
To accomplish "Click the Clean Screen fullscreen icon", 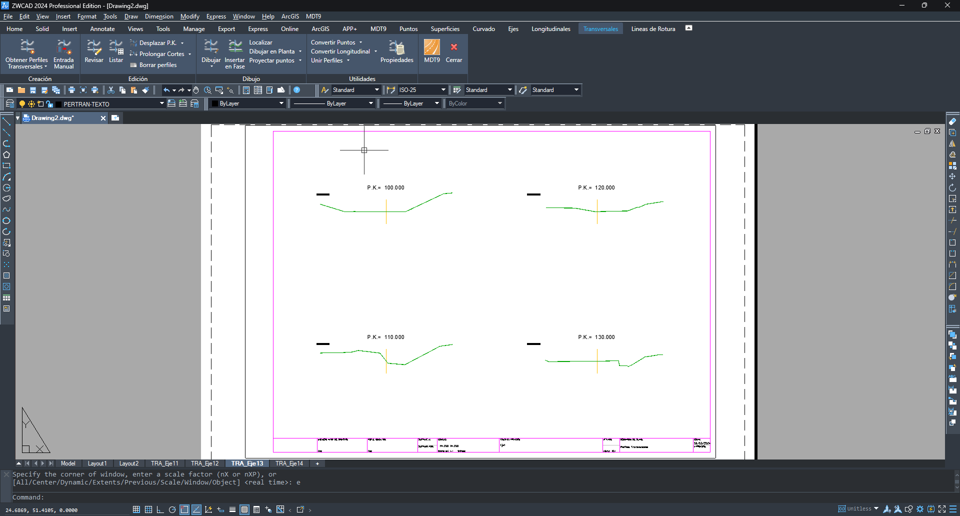I will [x=942, y=509].
